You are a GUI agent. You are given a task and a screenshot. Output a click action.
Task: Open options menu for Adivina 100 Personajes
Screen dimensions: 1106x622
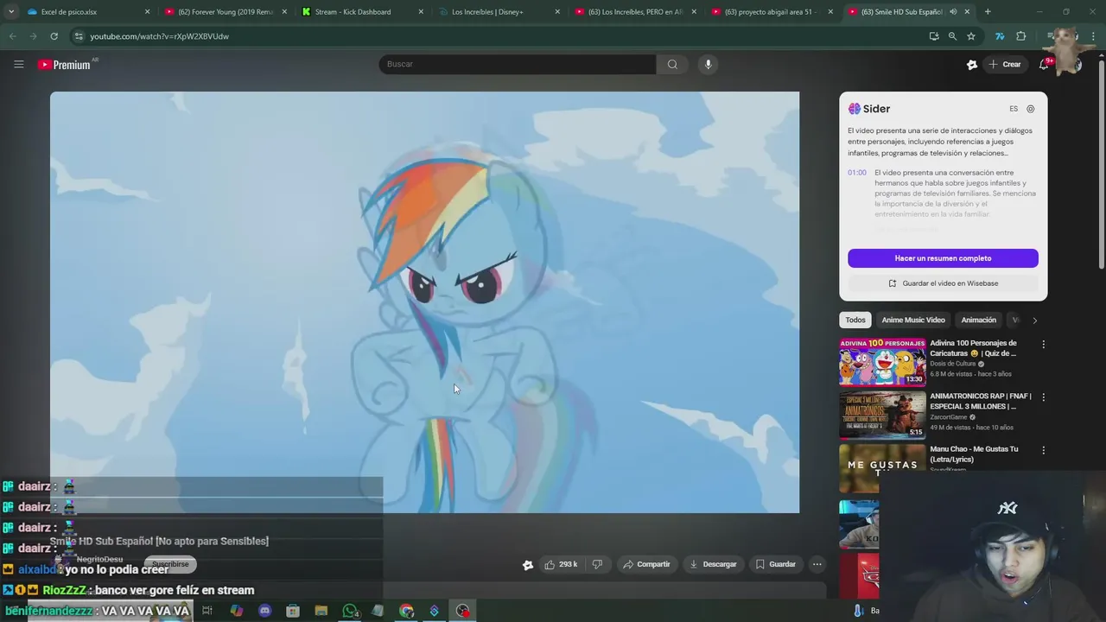[x=1043, y=345]
